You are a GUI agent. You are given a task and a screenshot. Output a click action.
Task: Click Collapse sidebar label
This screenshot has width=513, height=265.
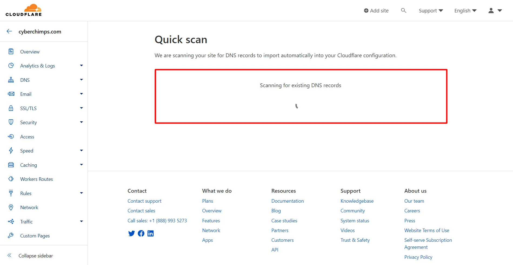click(36, 256)
